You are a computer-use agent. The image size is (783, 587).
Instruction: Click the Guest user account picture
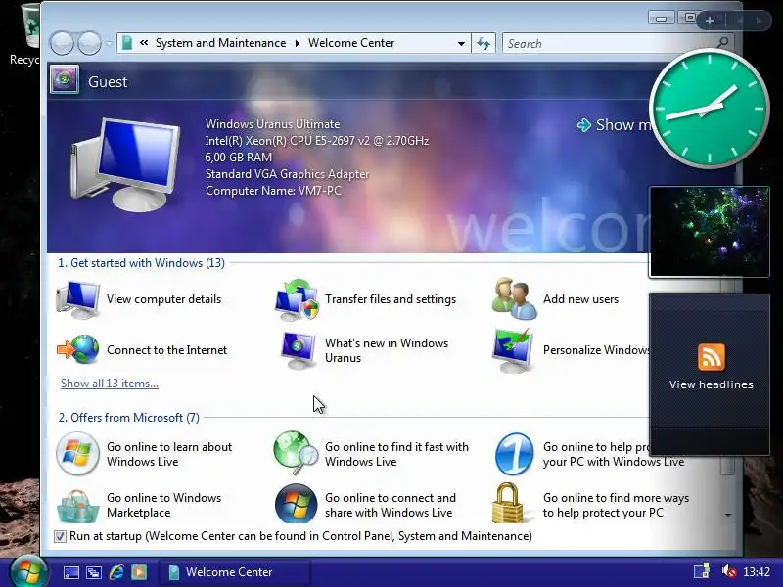tap(65, 80)
